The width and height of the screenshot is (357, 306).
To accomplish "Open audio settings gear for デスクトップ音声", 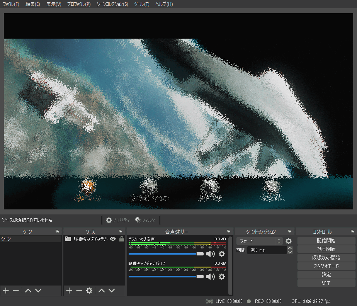I will coord(221,253).
